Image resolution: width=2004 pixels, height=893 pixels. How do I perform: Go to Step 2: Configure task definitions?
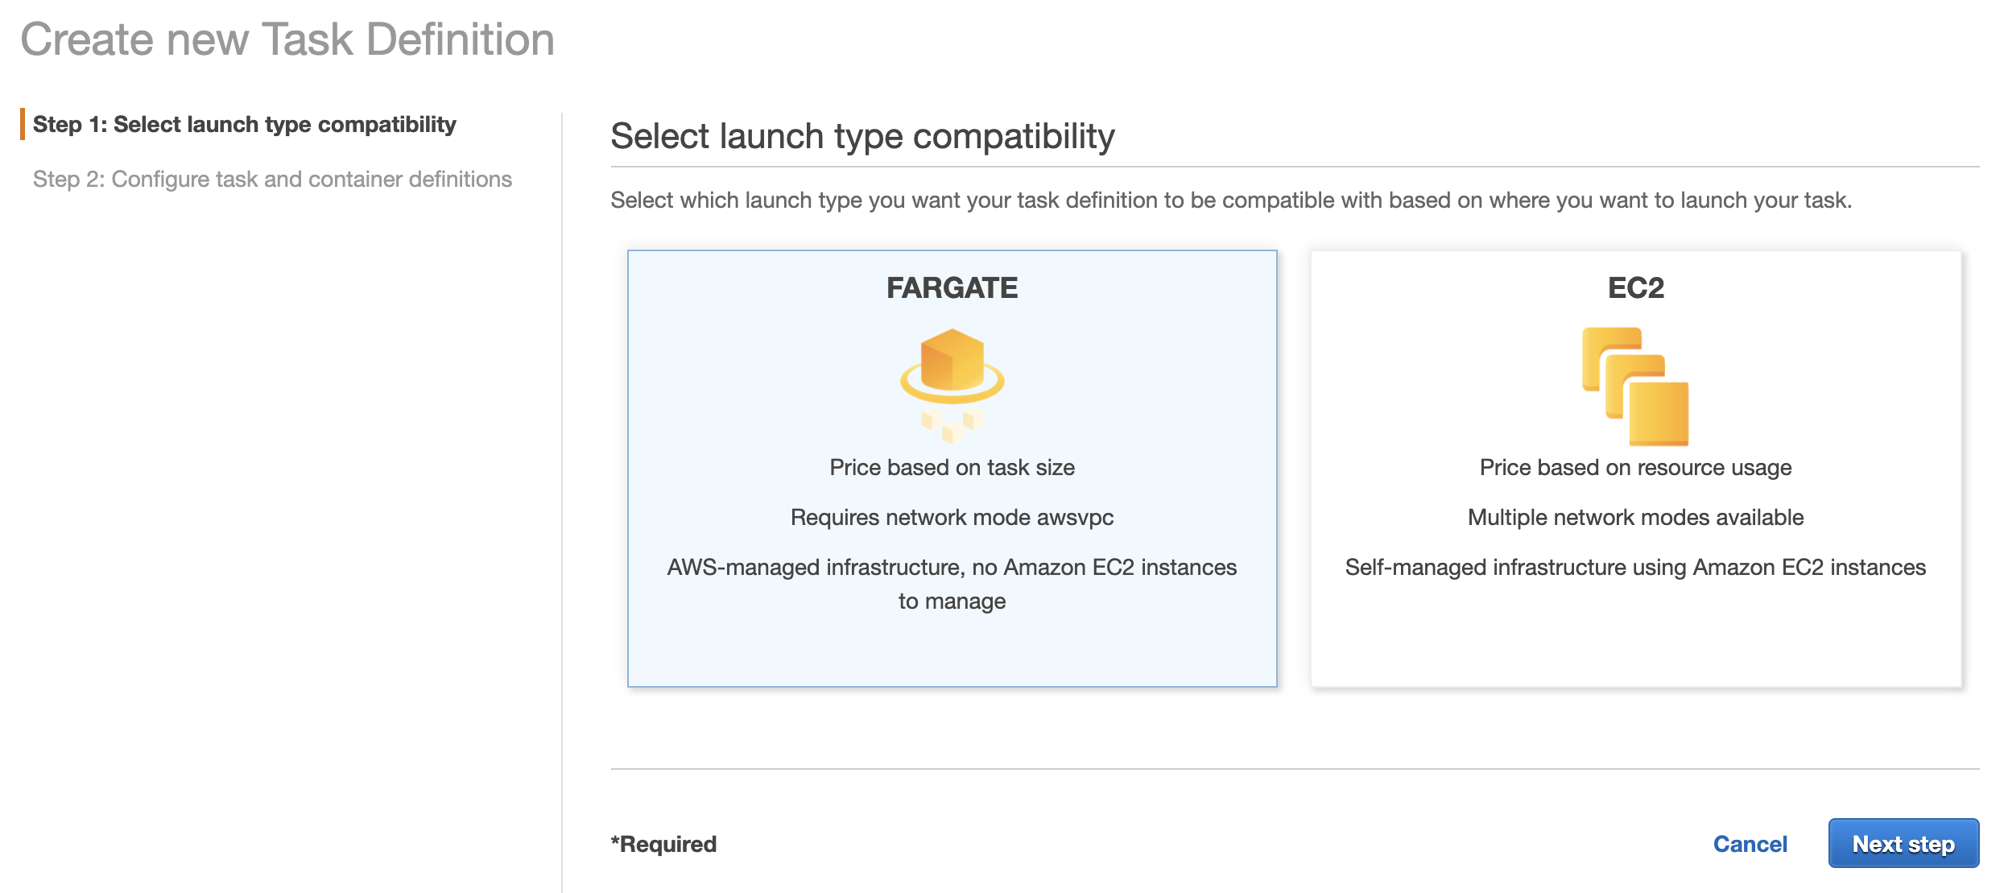[x=272, y=179]
